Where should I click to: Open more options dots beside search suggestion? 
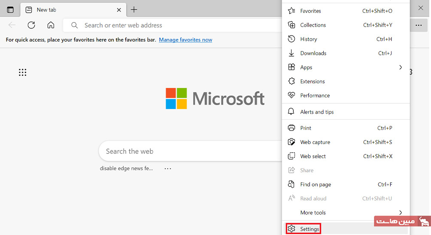pos(168,169)
